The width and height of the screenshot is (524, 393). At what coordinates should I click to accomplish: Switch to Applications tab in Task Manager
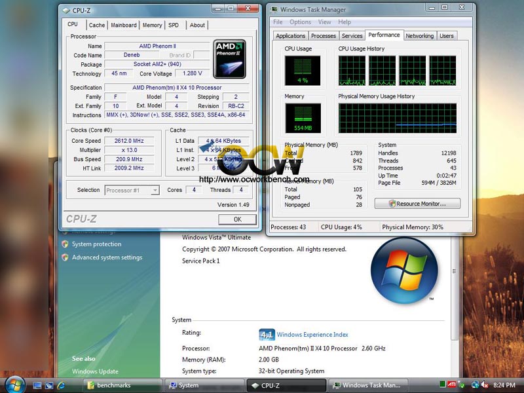point(290,36)
